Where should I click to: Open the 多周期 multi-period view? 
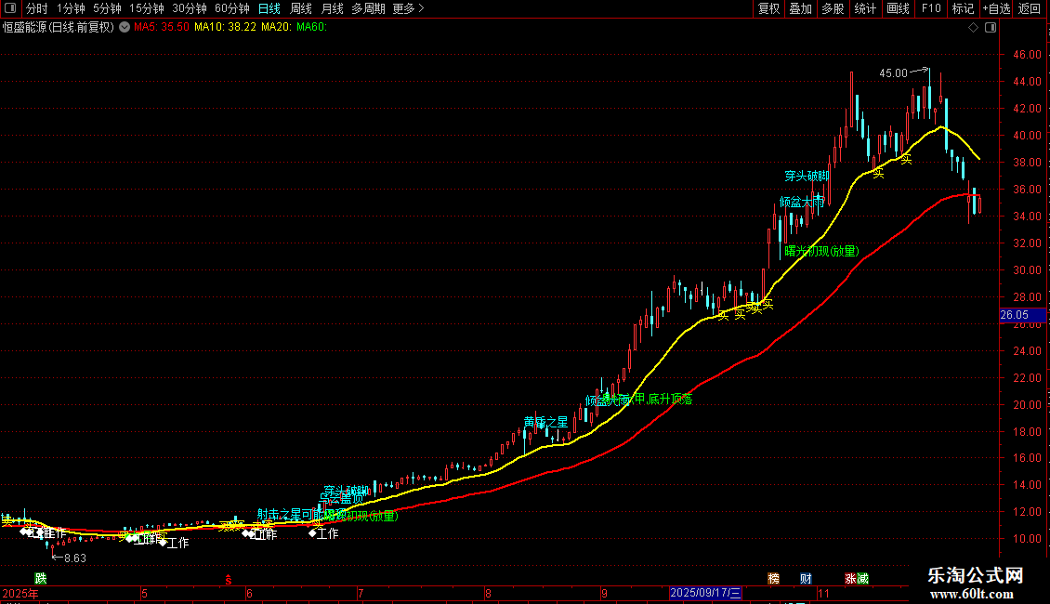(368, 8)
